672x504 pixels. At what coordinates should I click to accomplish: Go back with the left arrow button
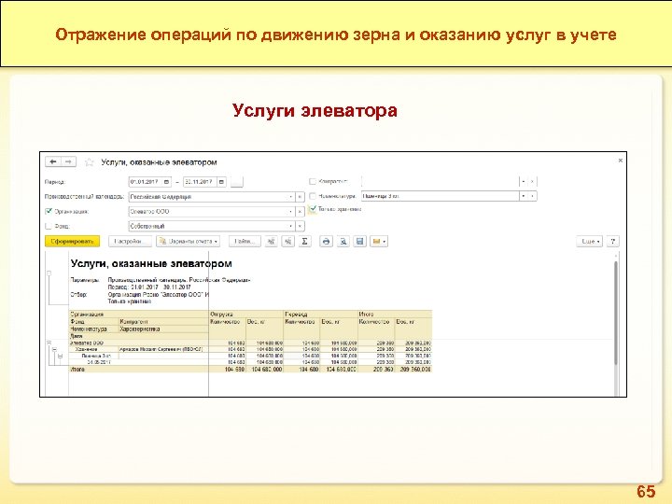coord(53,161)
